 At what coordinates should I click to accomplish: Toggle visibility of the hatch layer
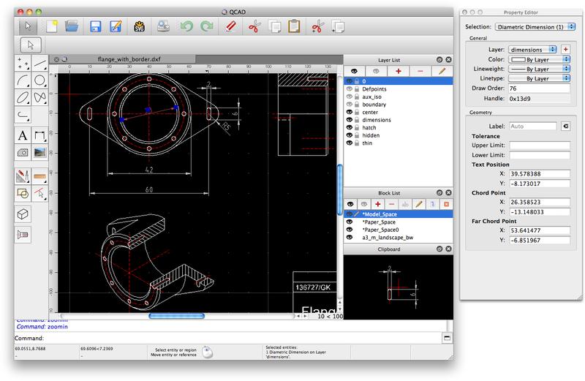click(349, 127)
